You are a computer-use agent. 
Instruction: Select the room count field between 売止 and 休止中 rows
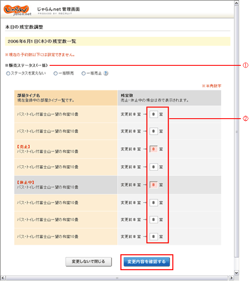click(x=154, y=167)
